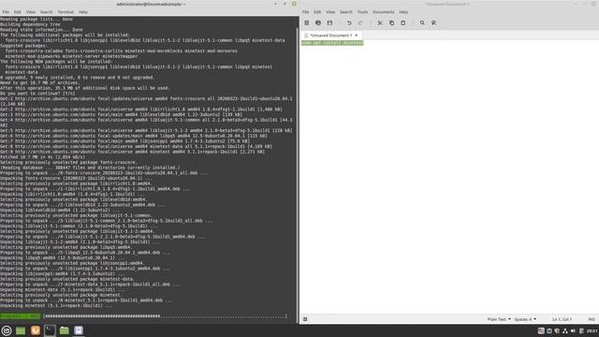The image size is (599, 337).
Task: Click the network tray icon
Action: (x=565, y=330)
